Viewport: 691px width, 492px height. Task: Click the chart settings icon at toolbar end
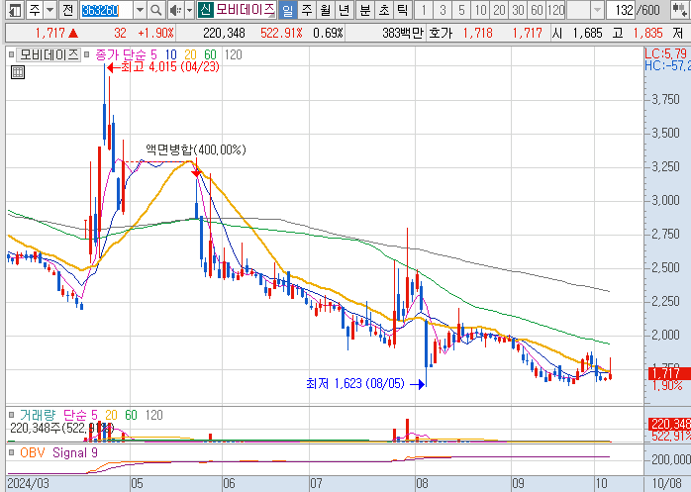pyautogui.click(x=679, y=10)
